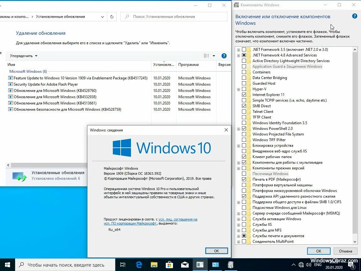
Task: Open view options dropdown arrow
Action: pyautogui.click(x=214, y=56)
